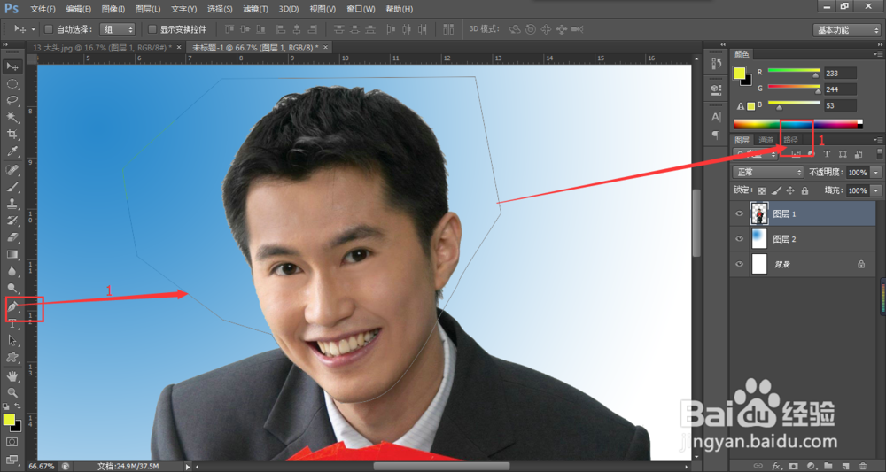Open the layer filter type dropdown
This screenshot has height=472, width=886.
click(x=756, y=153)
